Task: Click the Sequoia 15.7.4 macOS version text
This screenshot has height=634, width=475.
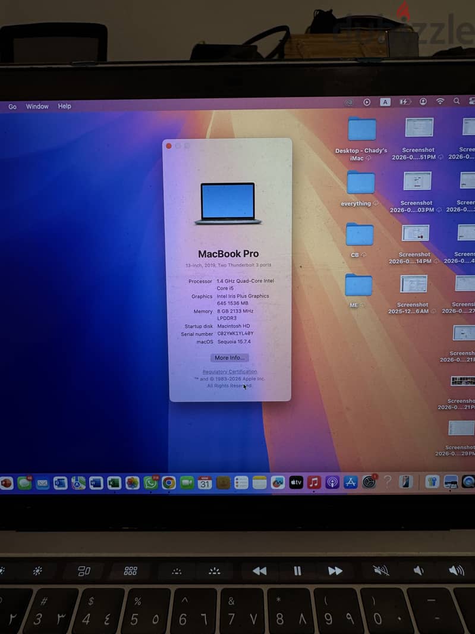Action: [x=234, y=341]
